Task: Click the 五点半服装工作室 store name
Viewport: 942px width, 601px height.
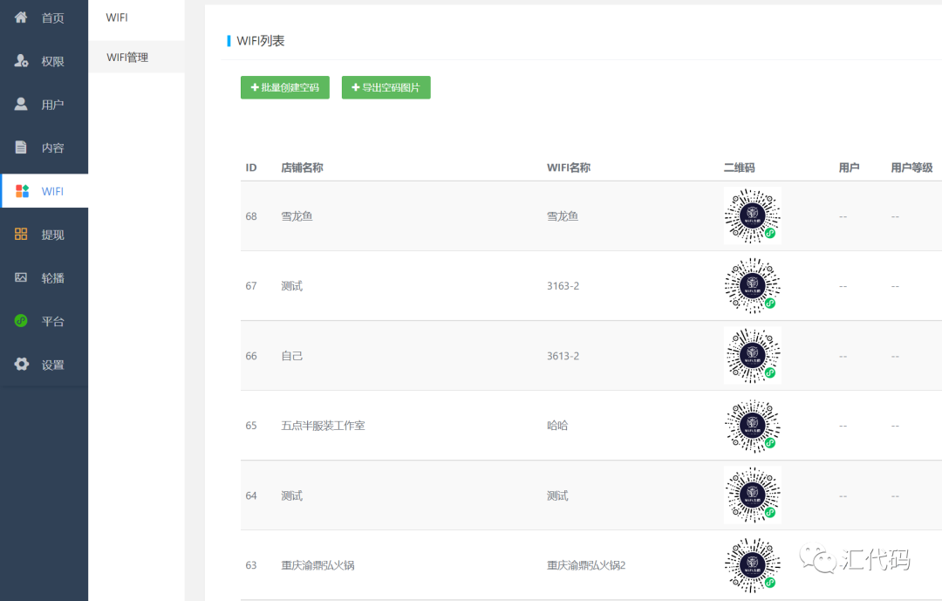Action: (x=322, y=425)
